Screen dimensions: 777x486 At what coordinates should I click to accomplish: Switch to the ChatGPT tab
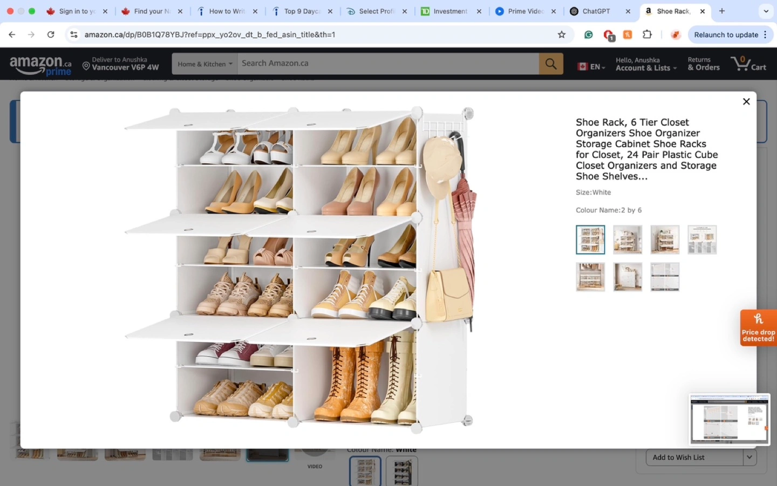click(596, 11)
